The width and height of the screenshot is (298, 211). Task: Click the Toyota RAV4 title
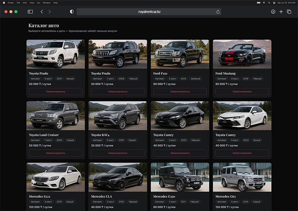coord(100,135)
